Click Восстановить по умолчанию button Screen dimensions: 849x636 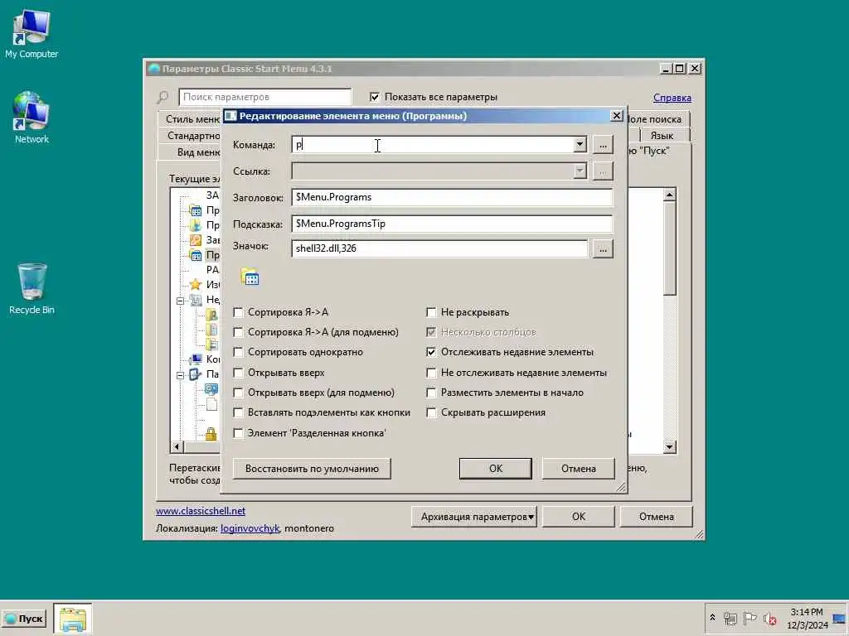(x=312, y=469)
